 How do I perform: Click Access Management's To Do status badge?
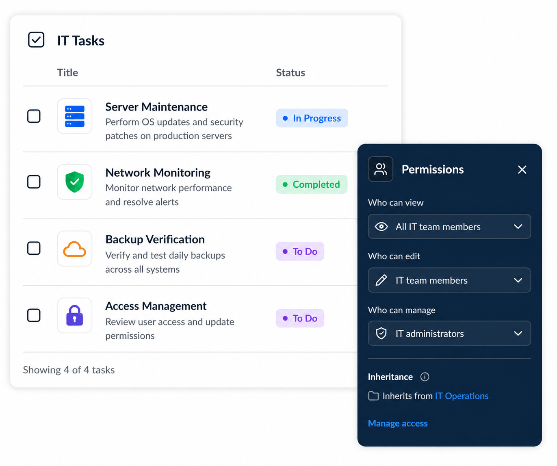(300, 319)
